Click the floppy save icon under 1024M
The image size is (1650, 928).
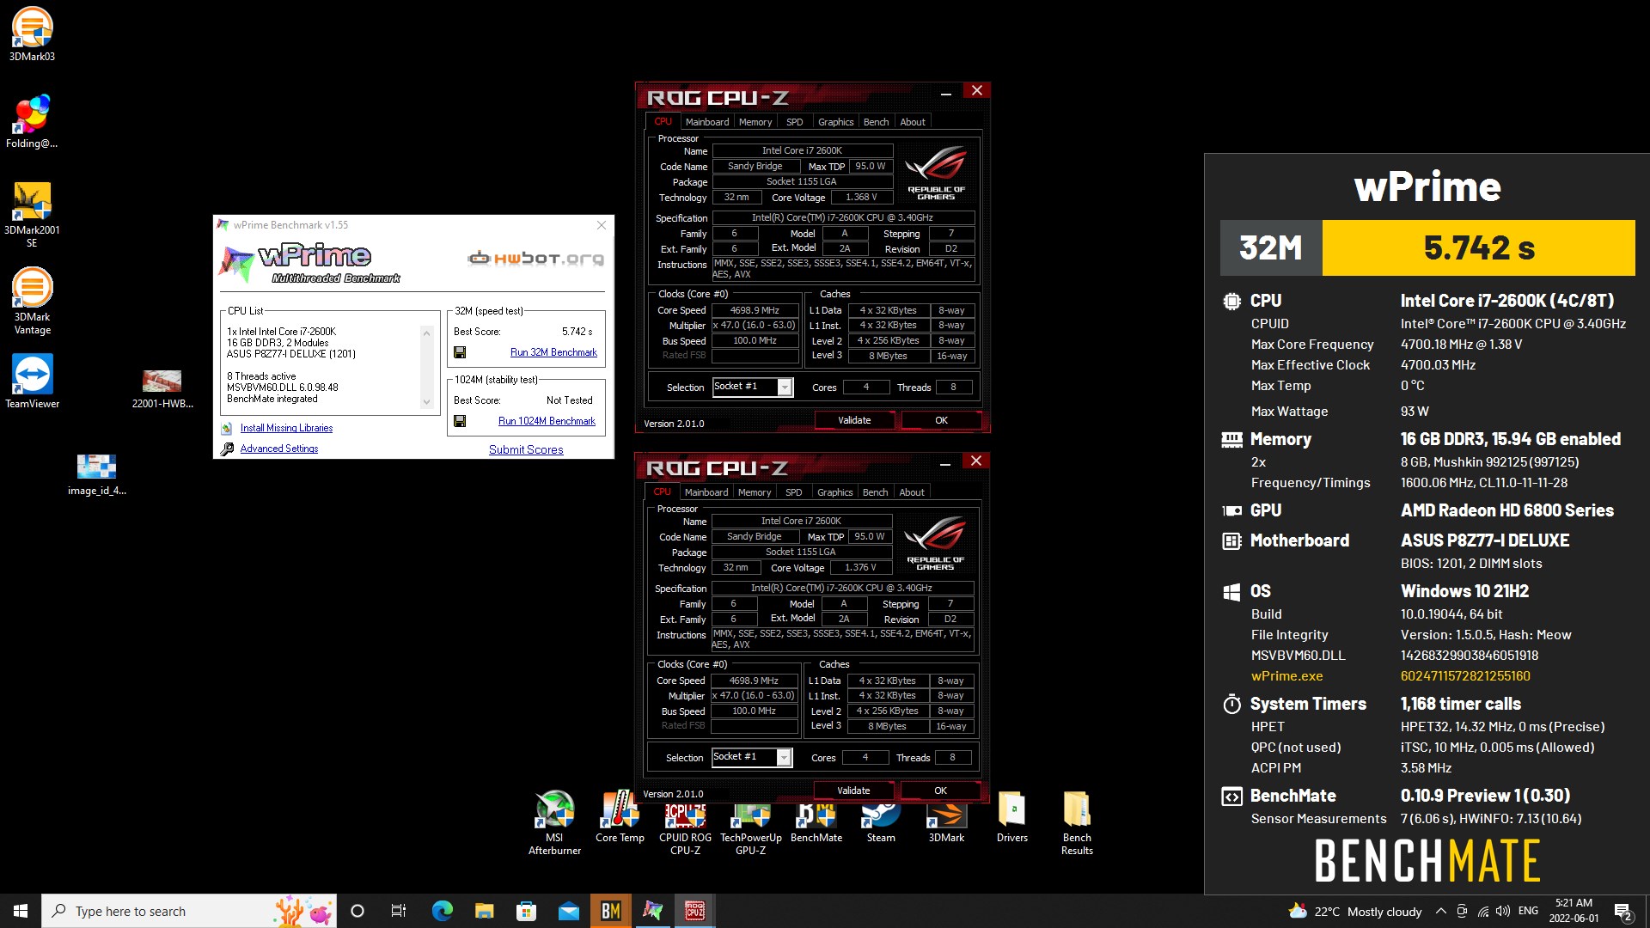tap(460, 421)
